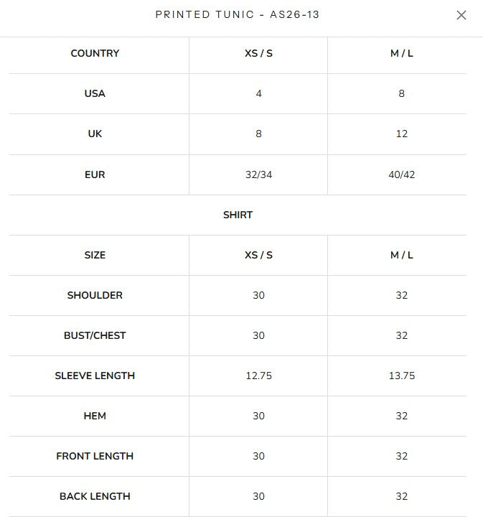Click the EUR 32/34 size value
Screen dimensions: 483x517
(x=258, y=174)
